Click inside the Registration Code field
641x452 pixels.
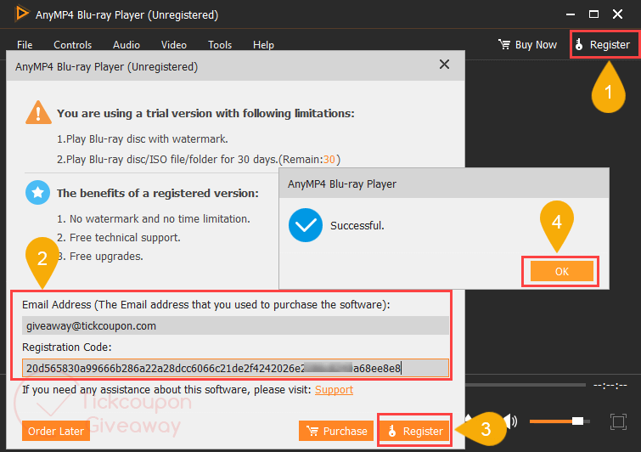[x=235, y=368]
